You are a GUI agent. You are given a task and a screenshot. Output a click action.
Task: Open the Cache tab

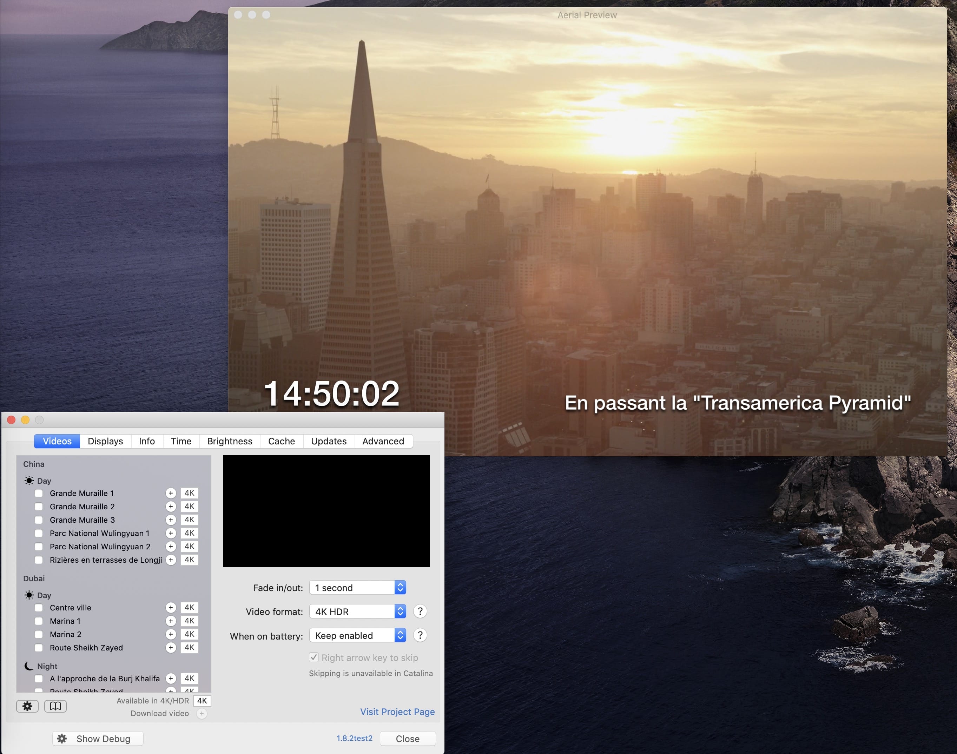tap(282, 441)
